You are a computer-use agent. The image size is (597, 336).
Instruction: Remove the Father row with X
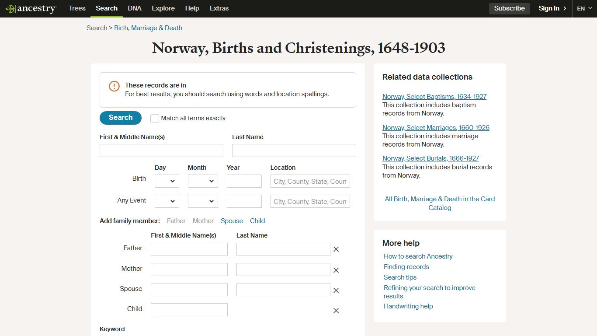(x=336, y=249)
